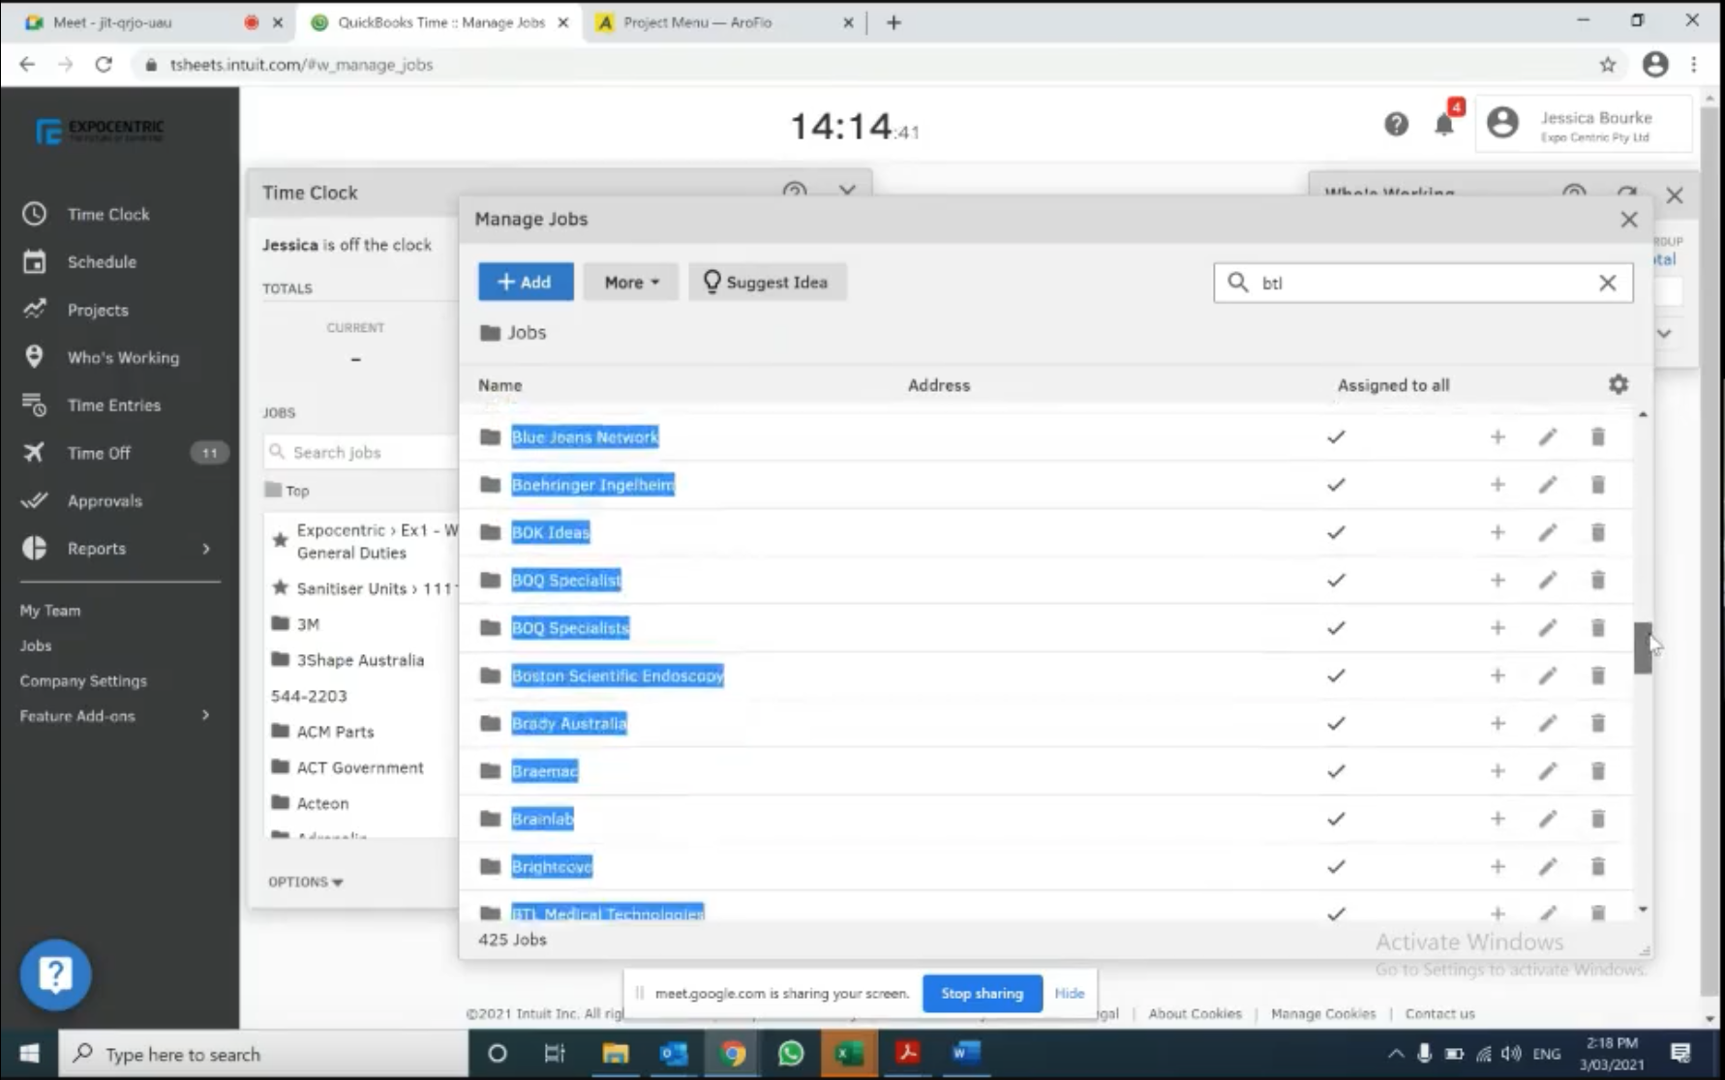Toggle assigned-to-all check for BOQ Specialist
The width and height of the screenshot is (1725, 1080).
pos(1336,581)
